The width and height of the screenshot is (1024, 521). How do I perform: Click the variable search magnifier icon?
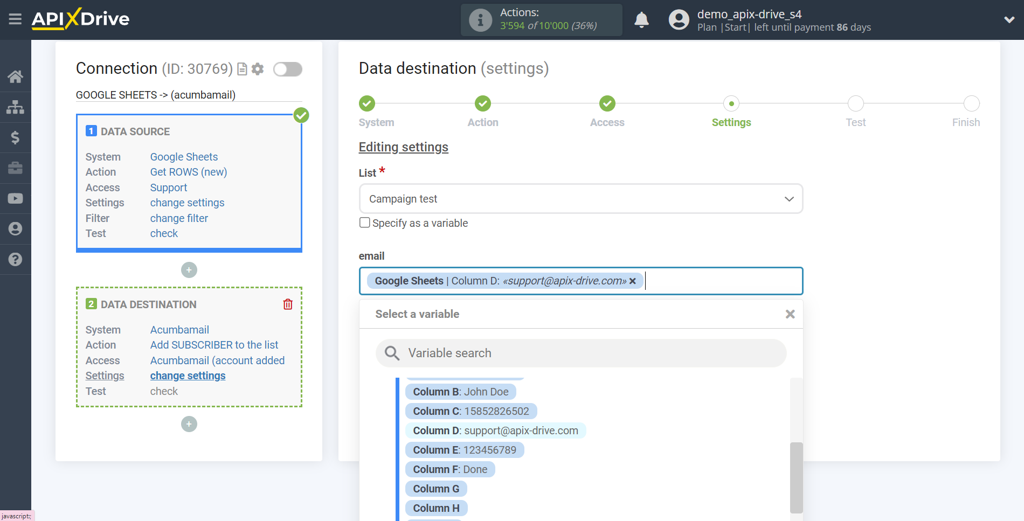point(392,353)
